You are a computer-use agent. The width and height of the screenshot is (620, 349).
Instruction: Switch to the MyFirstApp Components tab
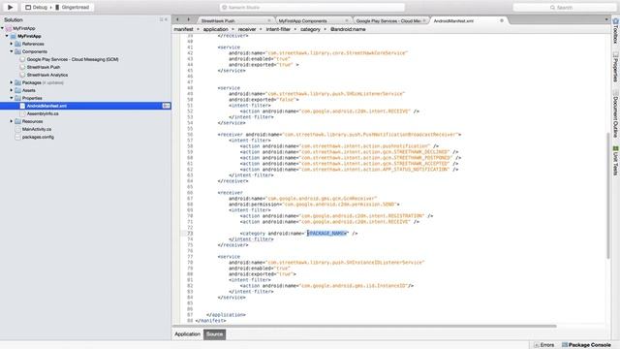pos(302,20)
